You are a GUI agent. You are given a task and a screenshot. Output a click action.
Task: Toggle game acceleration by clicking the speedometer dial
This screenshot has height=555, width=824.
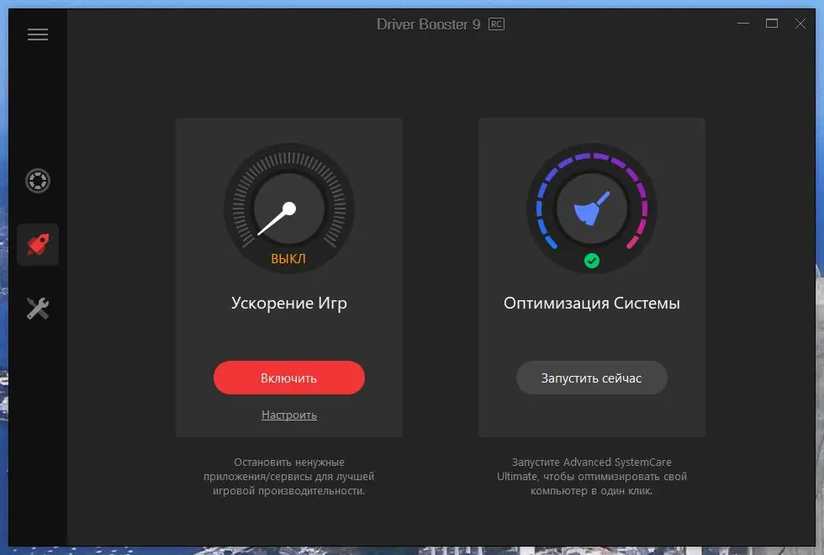pyautogui.click(x=288, y=208)
